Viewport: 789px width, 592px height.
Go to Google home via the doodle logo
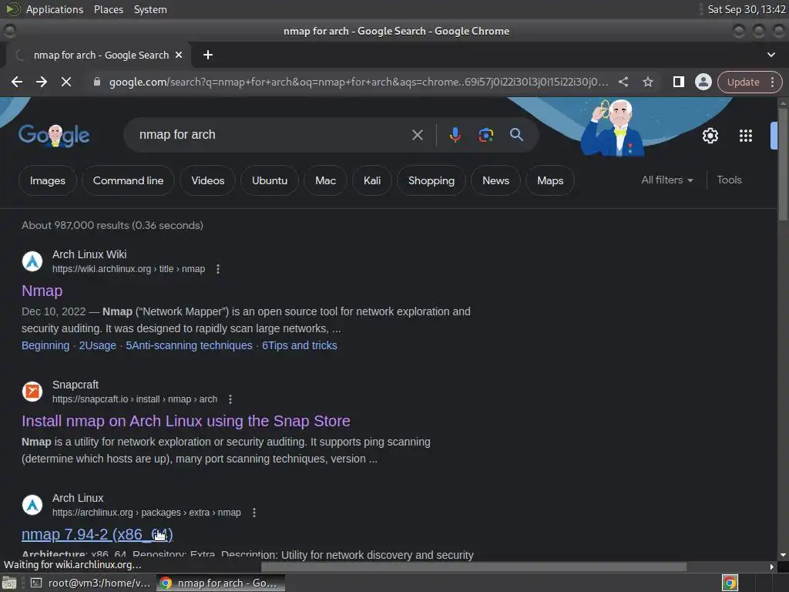(x=54, y=136)
